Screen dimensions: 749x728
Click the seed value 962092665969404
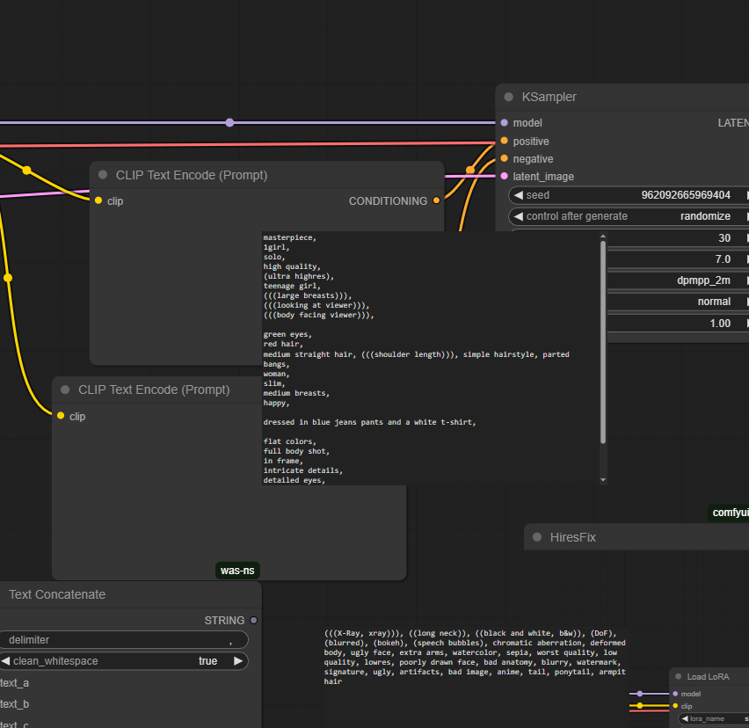click(x=686, y=195)
